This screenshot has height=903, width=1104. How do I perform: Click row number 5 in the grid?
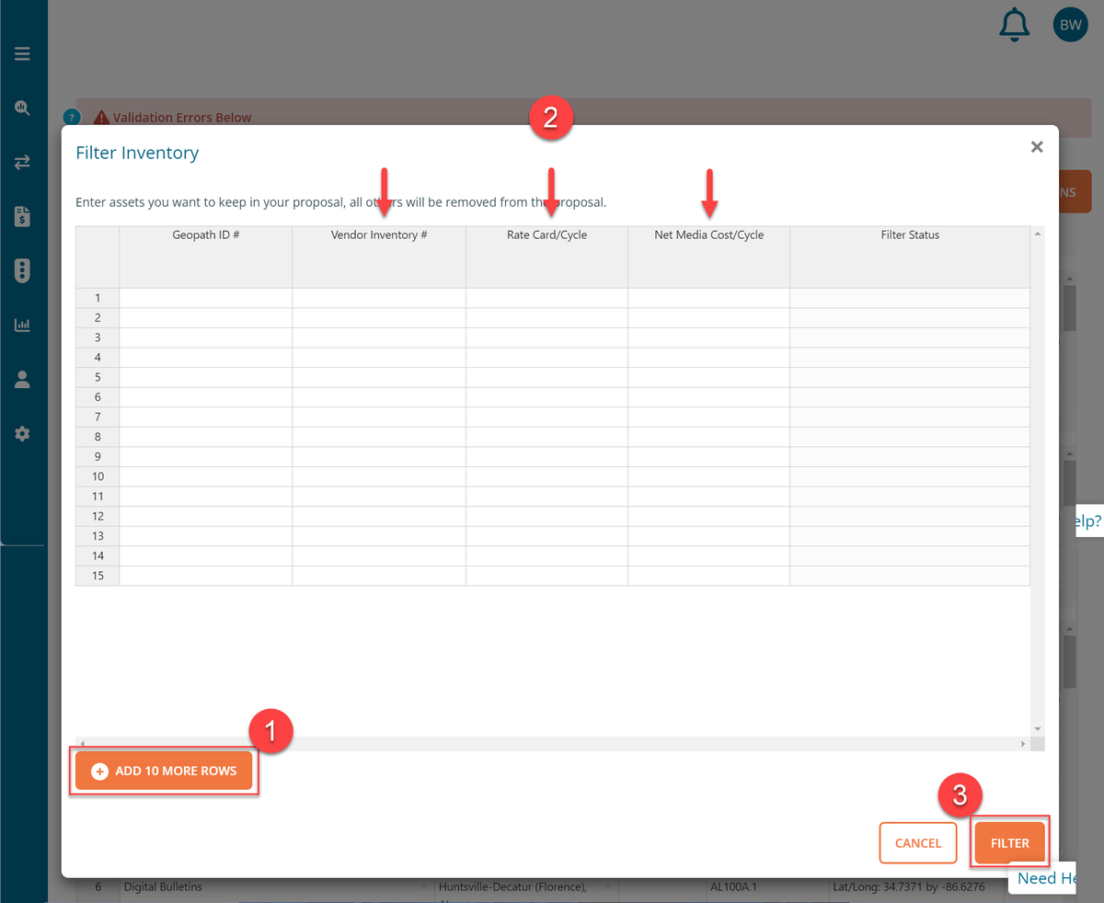(98, 377)
